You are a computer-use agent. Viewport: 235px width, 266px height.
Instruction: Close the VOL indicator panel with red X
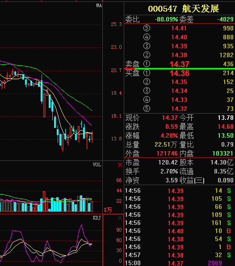click(120, 165)
